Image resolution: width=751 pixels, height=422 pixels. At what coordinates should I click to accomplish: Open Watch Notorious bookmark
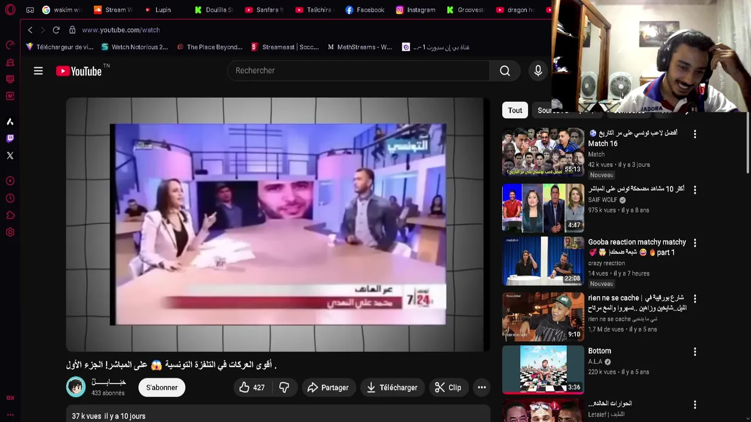(134, 47)
